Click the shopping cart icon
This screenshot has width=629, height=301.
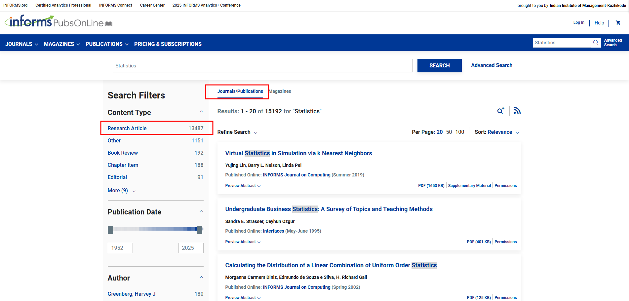coord(618,23)
